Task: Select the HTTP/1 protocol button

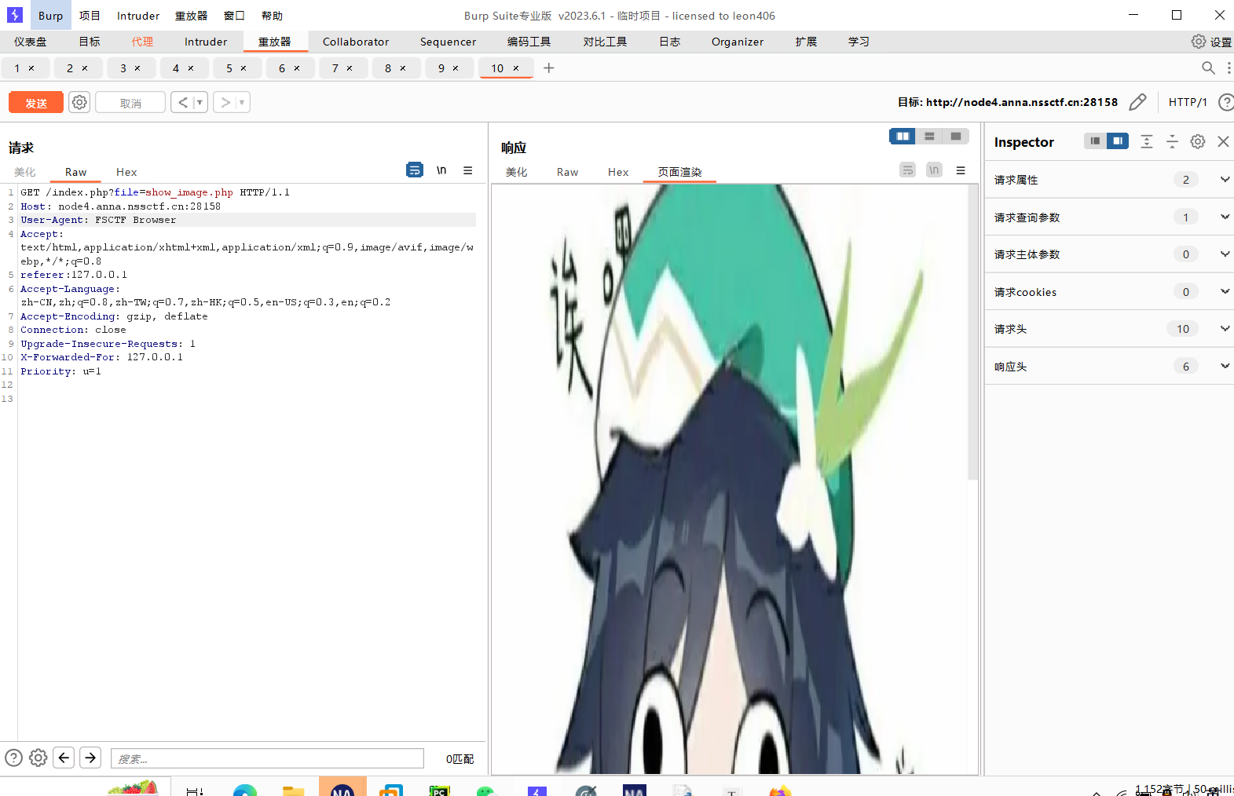Action: pyautogui.click(x=1188, y=102)
